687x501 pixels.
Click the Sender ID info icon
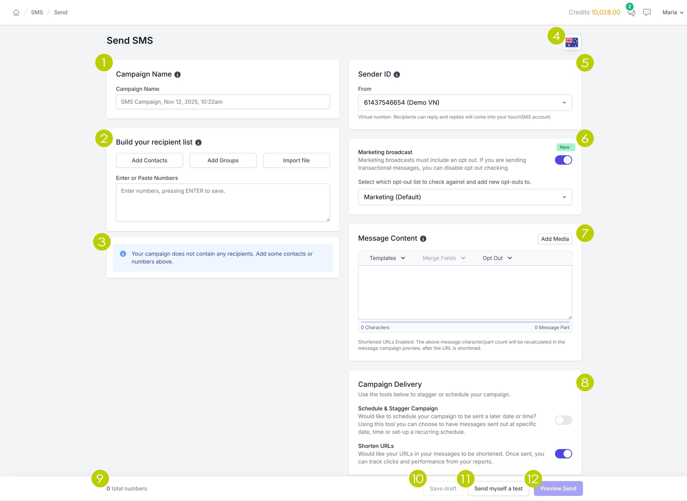pos(397,75)
